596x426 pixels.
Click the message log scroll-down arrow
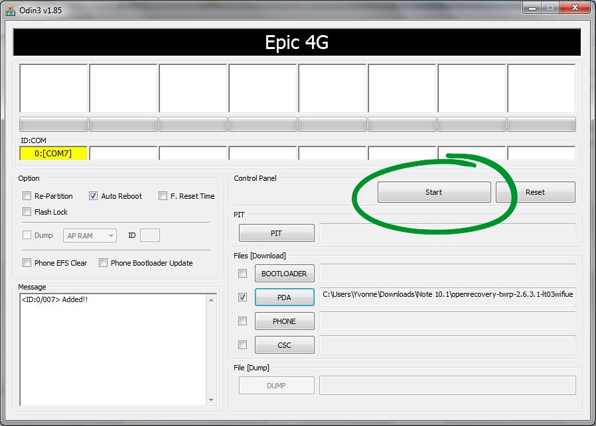[211, 399]
